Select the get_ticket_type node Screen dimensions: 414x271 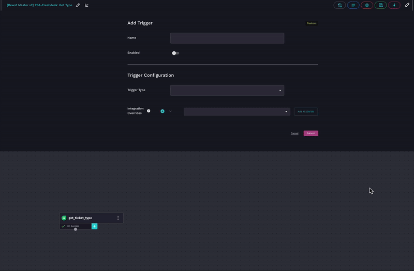[92, 218]
